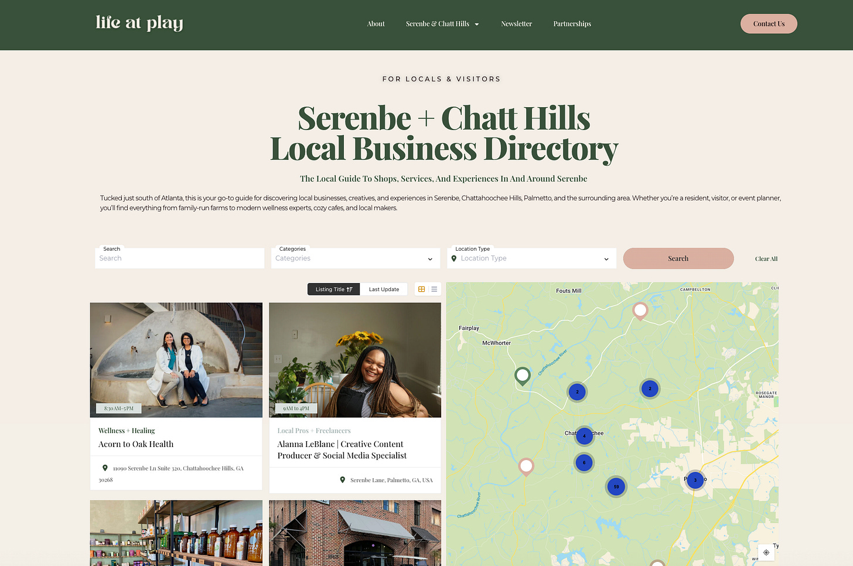
Task: Go to the Partnerships page
Action: 572,24
